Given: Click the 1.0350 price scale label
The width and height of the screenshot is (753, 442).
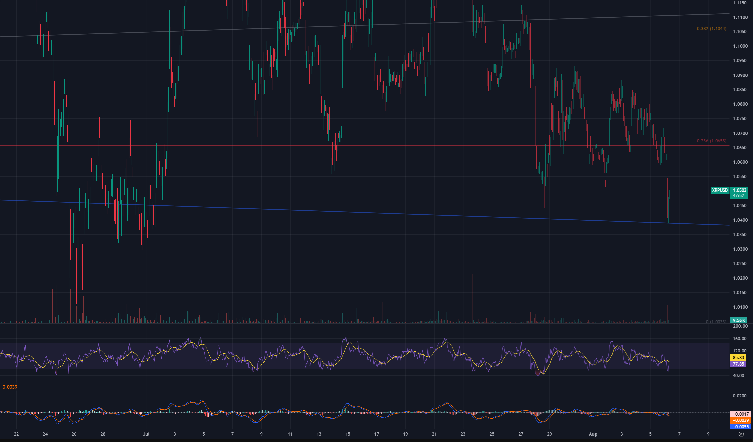Looking at the screenshot, I should [x=739, y=235].
